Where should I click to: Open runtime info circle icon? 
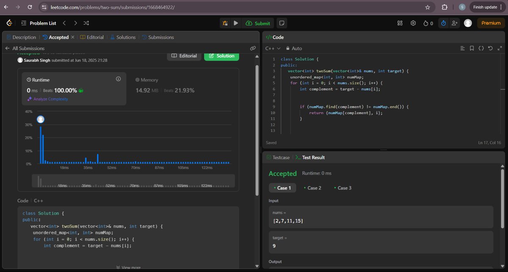click(x=118, y=79)
